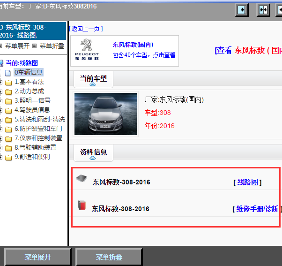
Task: Open the 2.动力总成 folder label
Action: 29,91
